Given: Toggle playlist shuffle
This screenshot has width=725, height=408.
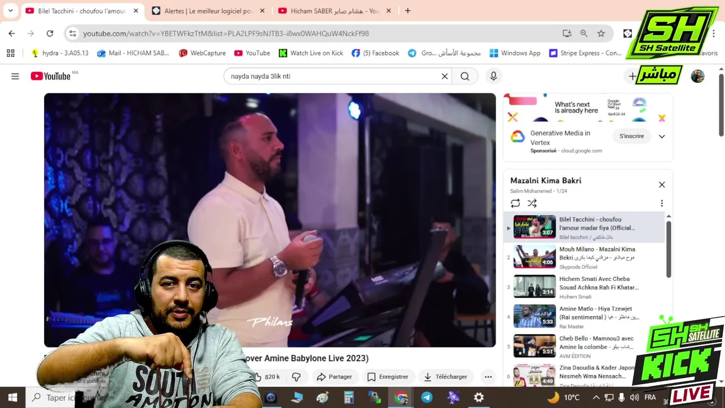Looking at the screenshot, I should click(532, 203).
